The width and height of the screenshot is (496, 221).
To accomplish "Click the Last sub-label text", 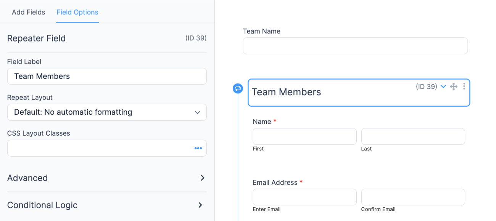I will pos(366,149).
